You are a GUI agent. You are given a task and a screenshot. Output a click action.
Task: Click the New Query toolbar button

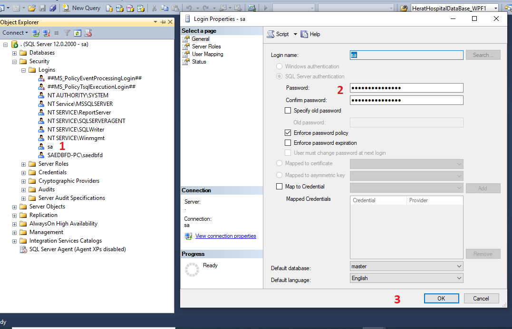pos(81,8)
